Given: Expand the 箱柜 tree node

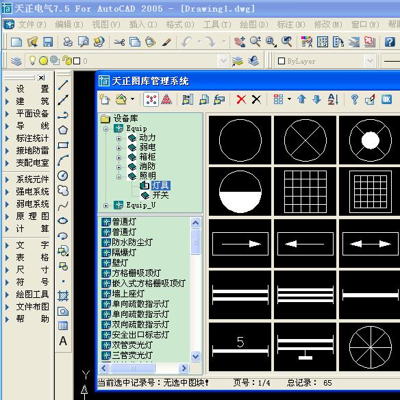Looking at the screenshot, I should tap(118, 158).
